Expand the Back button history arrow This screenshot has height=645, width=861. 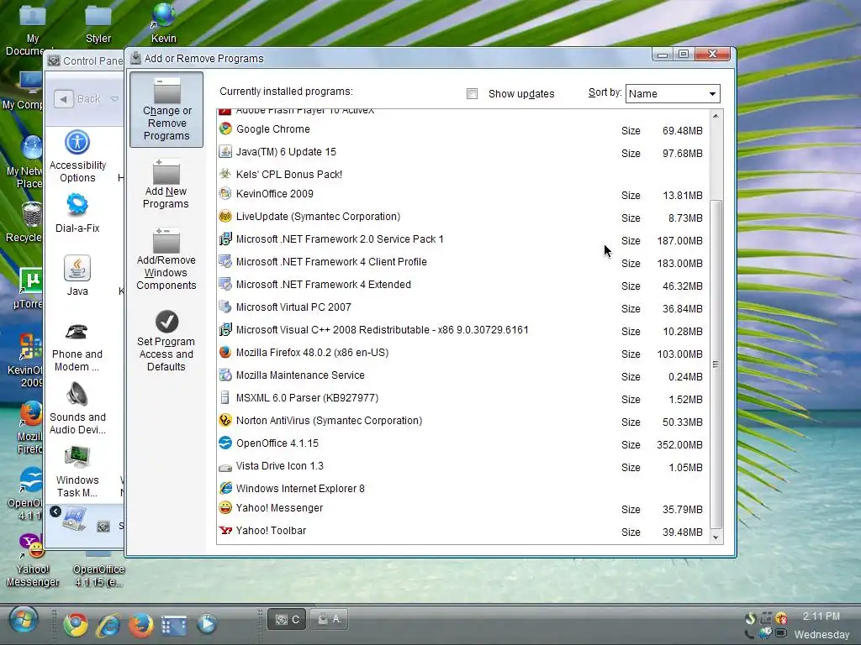pyautogui.click(x=114, y=99)
